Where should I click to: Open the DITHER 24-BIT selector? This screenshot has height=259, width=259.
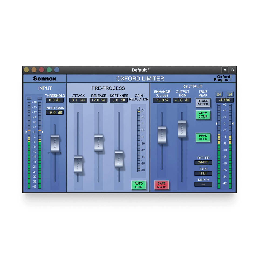(203, 162)
